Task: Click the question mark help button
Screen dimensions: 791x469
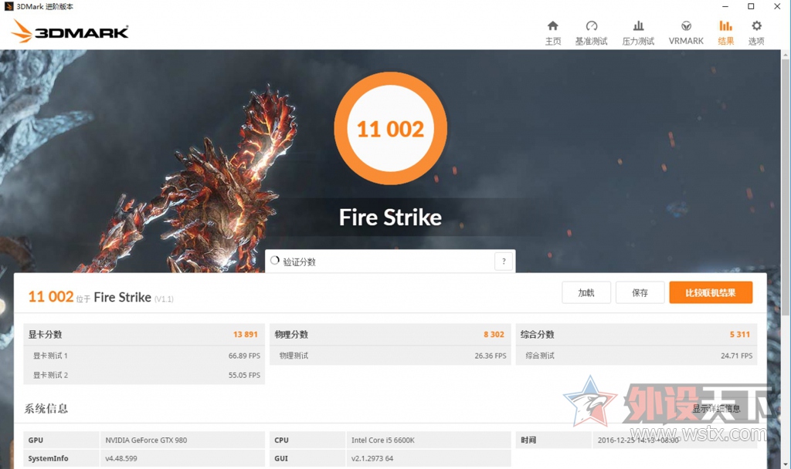Action: (x=504, y=261)
